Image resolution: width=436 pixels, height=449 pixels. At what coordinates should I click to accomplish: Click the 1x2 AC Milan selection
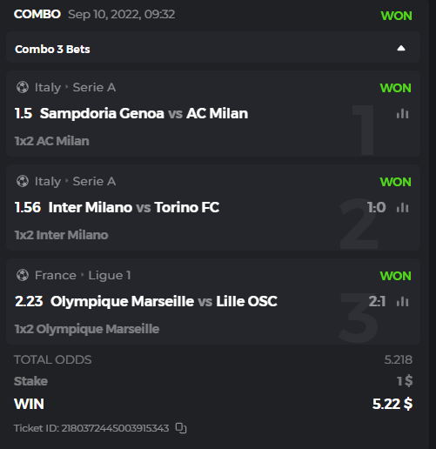click(x=52, y=141)
